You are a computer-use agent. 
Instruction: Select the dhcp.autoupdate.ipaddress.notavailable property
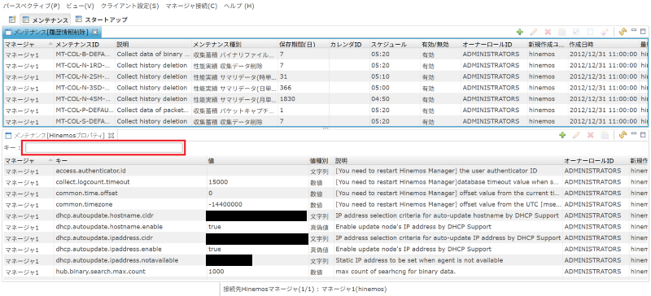point(325,260)
